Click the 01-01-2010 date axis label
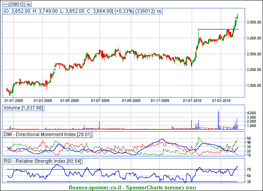The height and width of the screenshot is (191, 263). tap(192, 101)
